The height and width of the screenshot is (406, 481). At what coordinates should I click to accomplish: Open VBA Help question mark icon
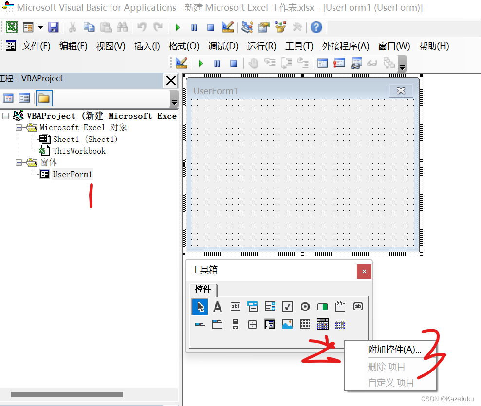[316, 27]
